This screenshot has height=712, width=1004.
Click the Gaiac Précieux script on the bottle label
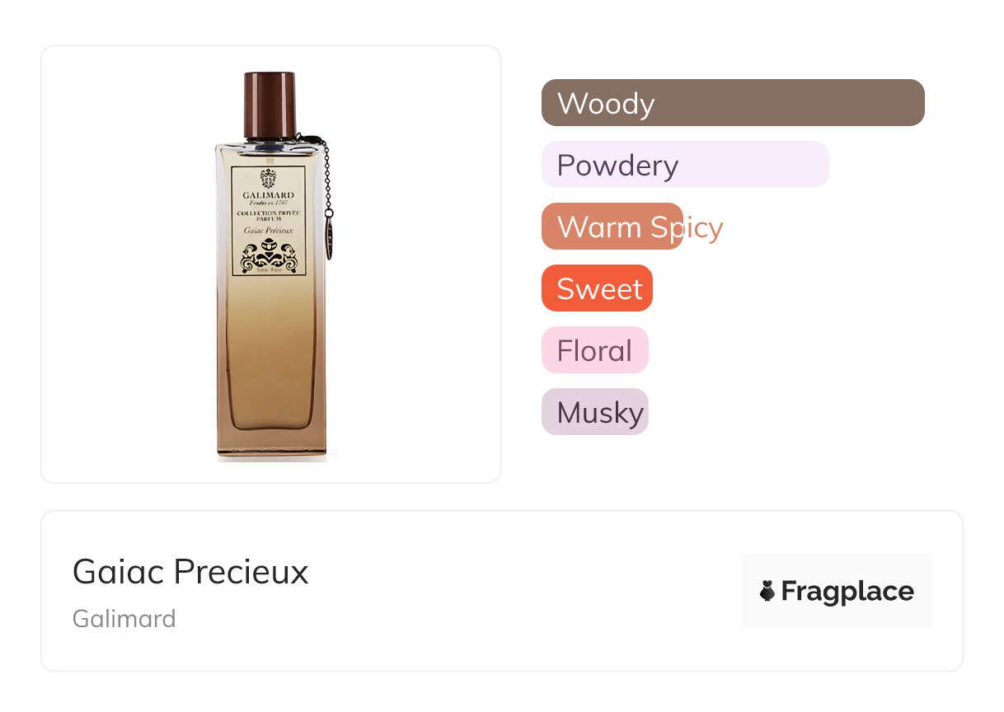268,231
